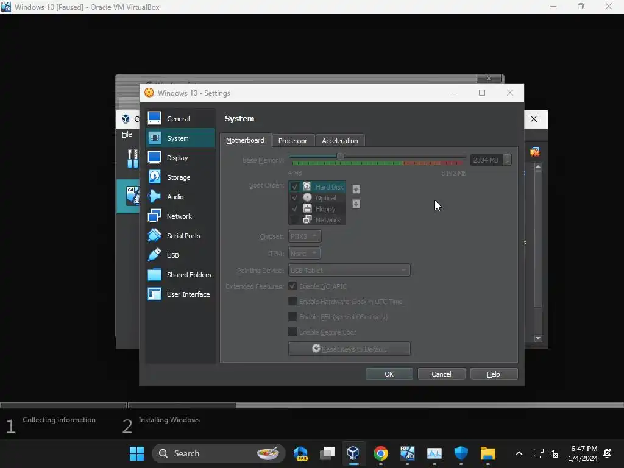Click the taskbar Search box
This screenshot has width=624, height=468.
pyautogui.click(x=219, y=453)
